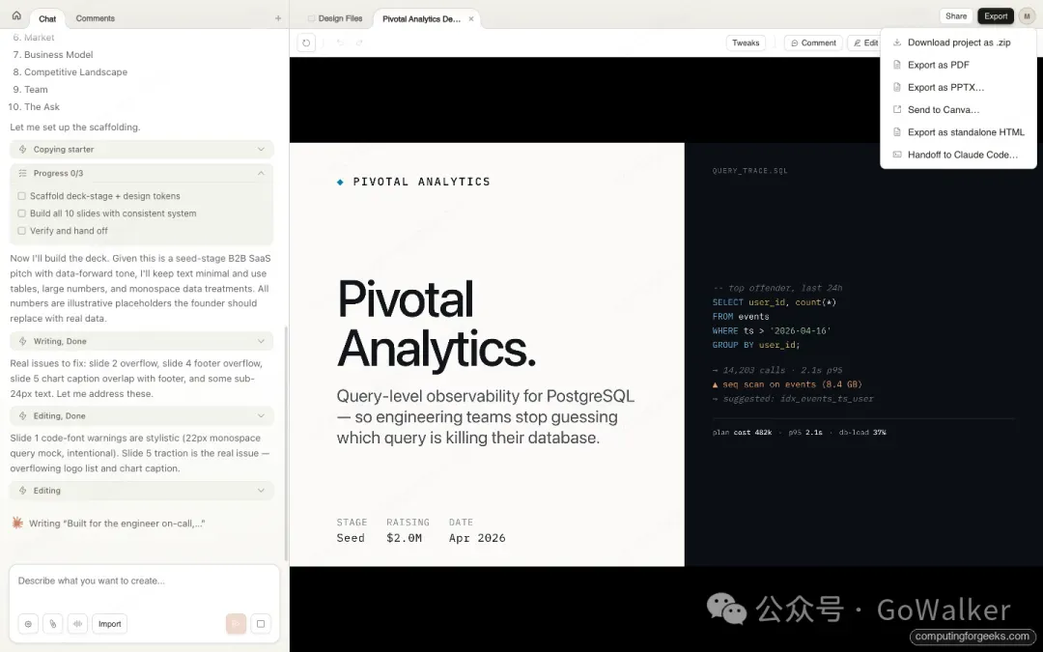This screenshot has height=652, width=1043.
Task: Stop generation with the square icon
Action: click(x=261, y=623)
